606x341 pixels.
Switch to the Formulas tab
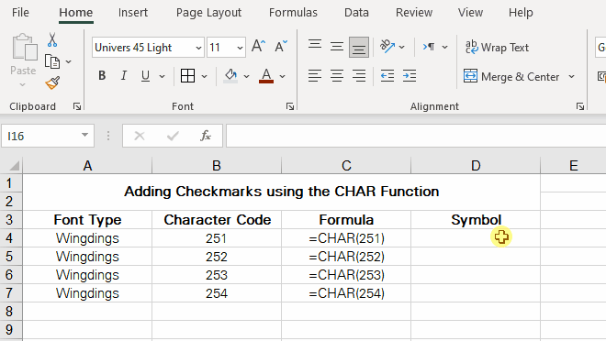293,13
